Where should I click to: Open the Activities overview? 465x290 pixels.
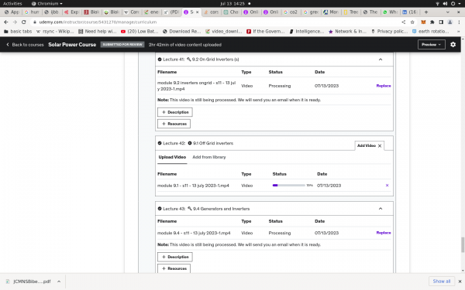12,4
